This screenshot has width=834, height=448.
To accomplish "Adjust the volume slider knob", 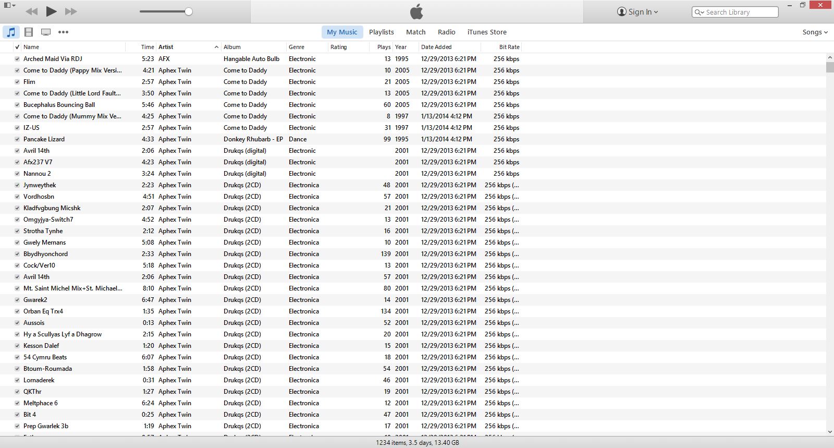I will [x=189, y=11].
